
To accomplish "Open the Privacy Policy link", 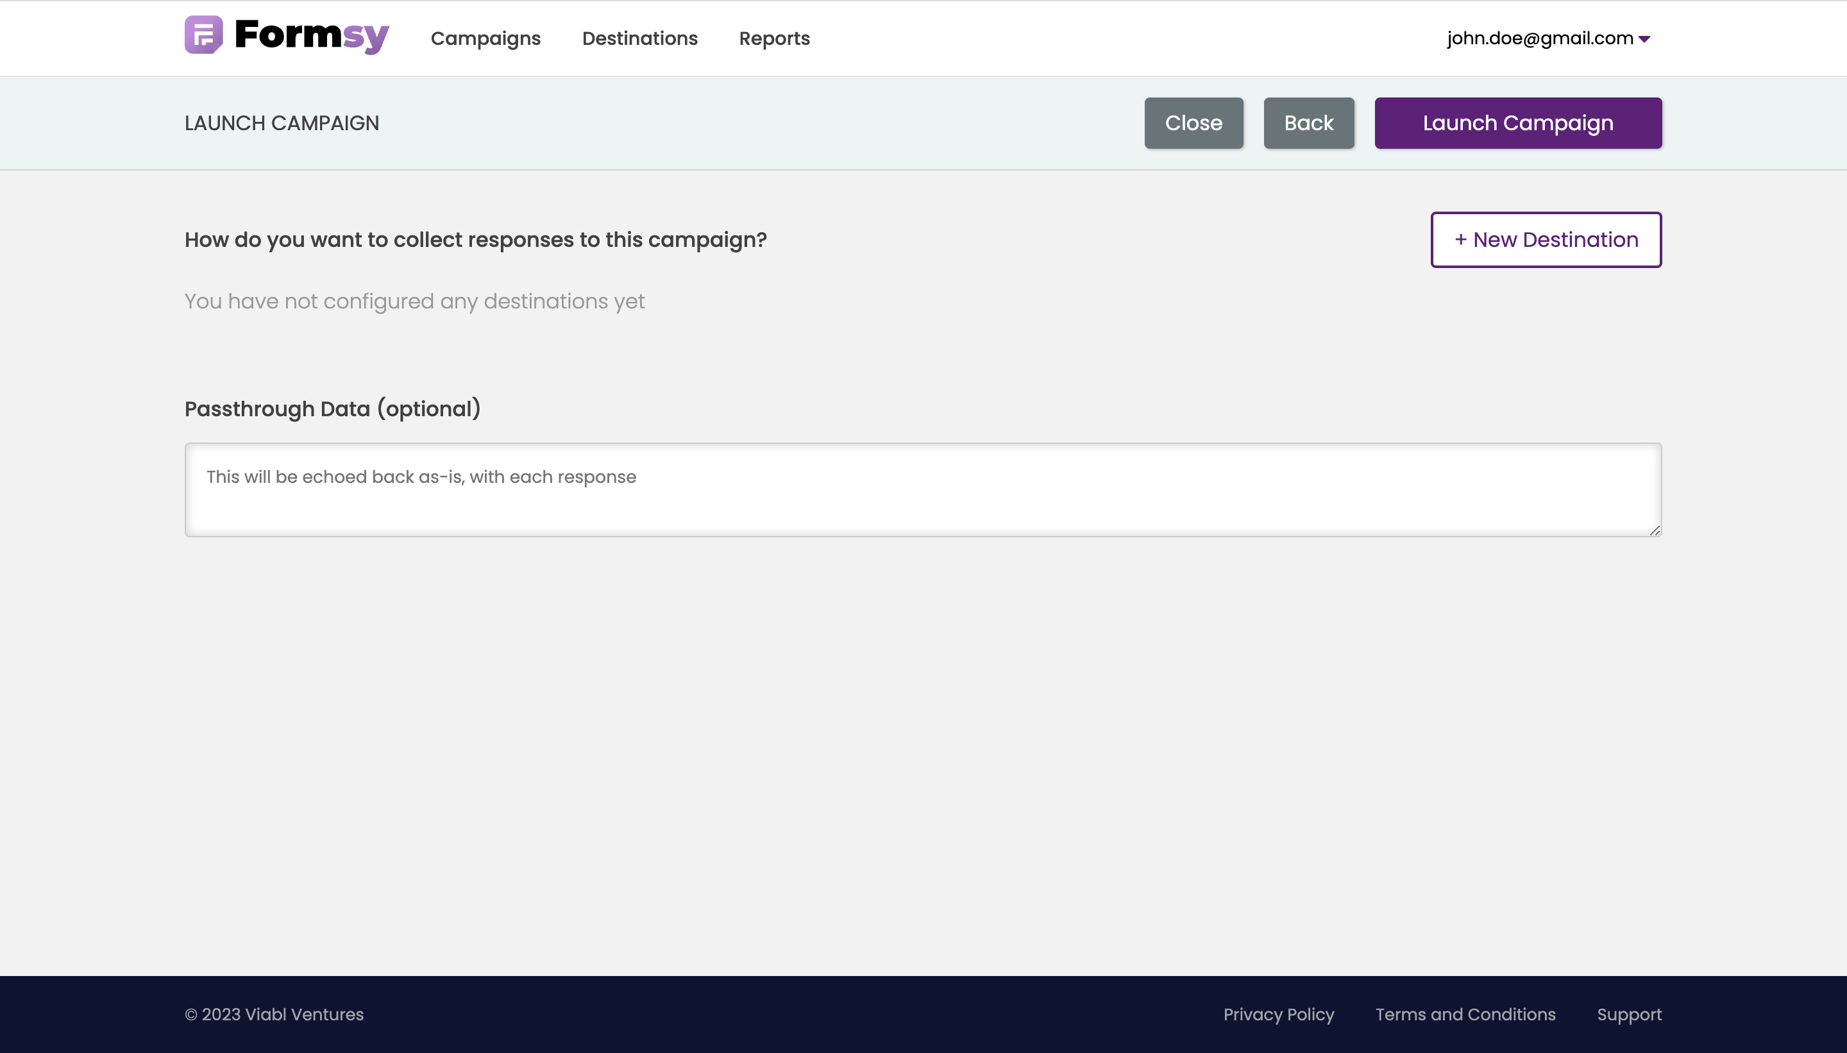I will [1279, 1014].
